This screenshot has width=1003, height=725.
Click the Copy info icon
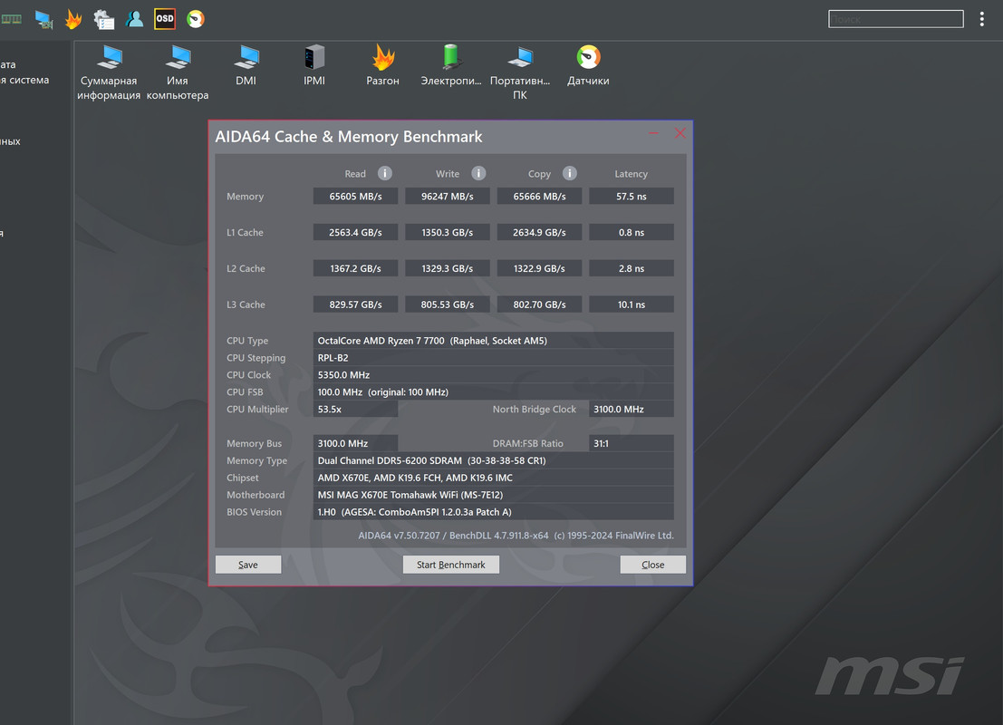point(569,173)
